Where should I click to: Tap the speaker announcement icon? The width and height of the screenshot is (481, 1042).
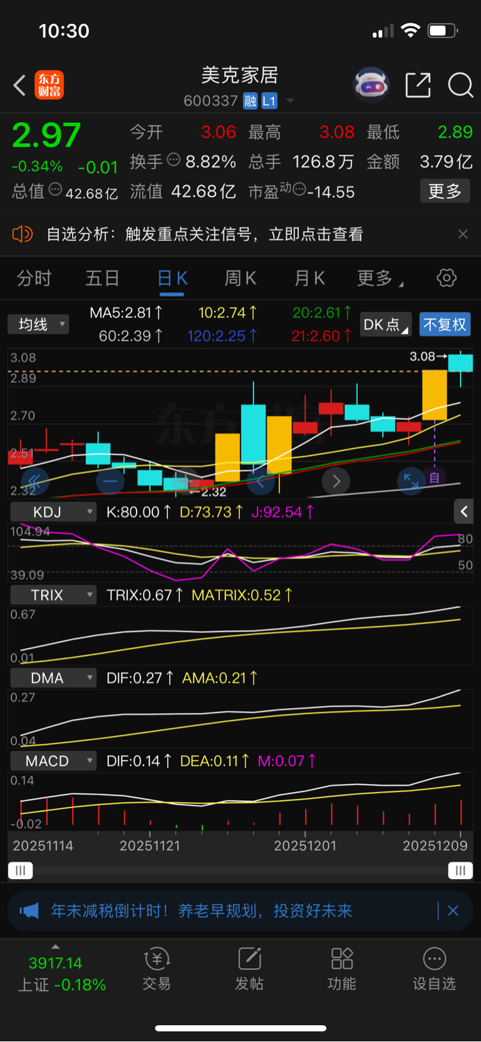coord(22,234)
